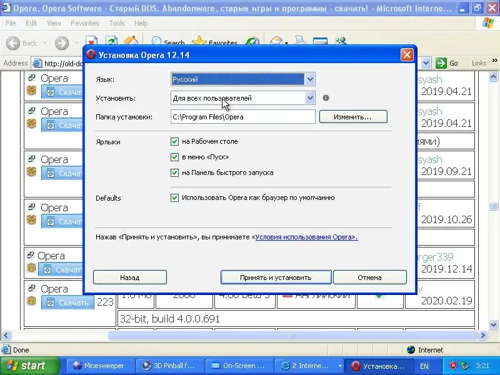The image size is (500, 375).
Task: Open the Установить users dropdown
Action: pos(310,98)
